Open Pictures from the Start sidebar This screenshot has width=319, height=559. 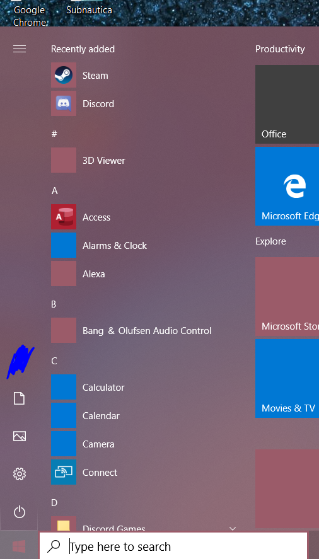(x=20, y=436)
